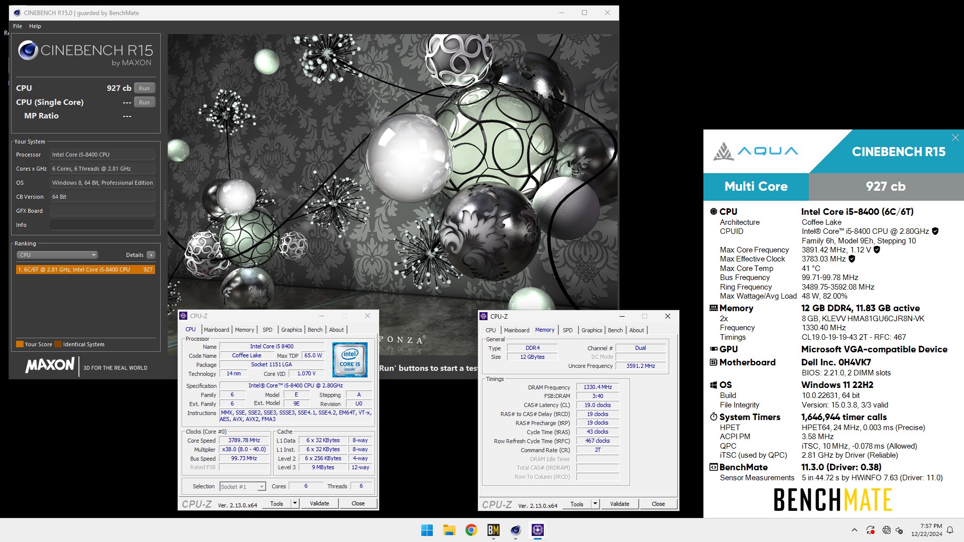Click Validate in left CPU-Z window

coord(319,504)
